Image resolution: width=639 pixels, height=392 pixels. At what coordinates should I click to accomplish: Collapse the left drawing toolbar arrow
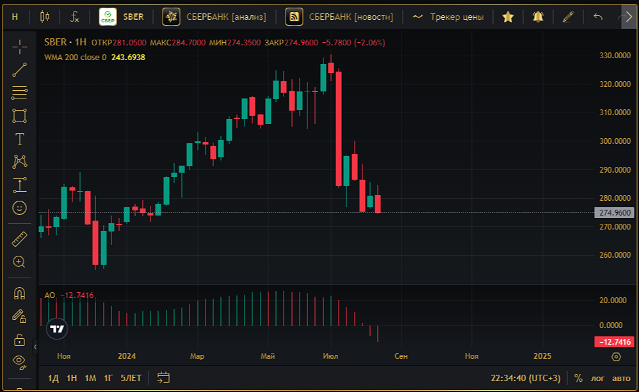[x=35, y=347]
